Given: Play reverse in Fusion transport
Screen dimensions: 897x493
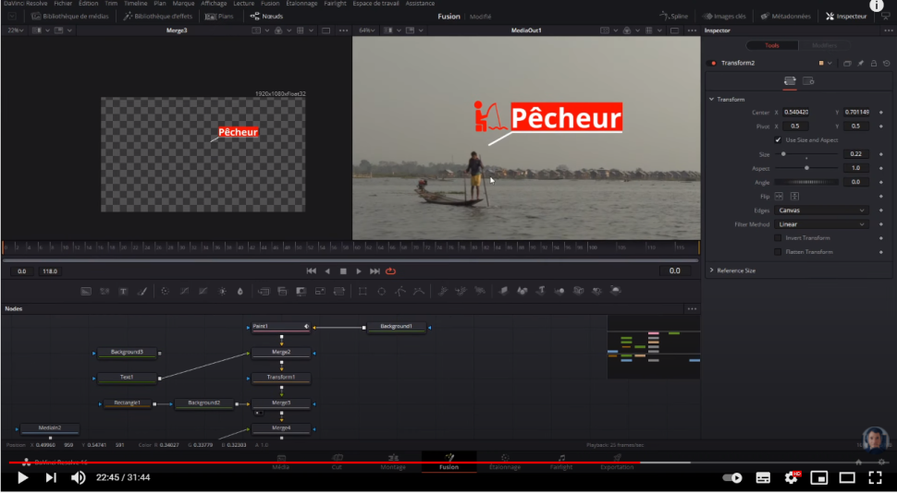Looking at the screenshot, I should pyautogui.click(x=327, y=271).
